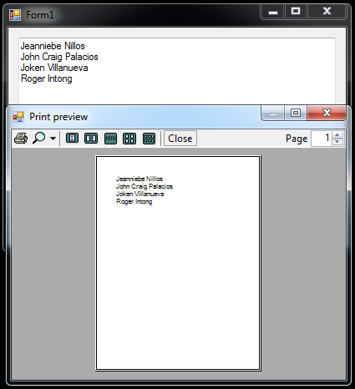
Task: Open the zoom level dropdown arrow
Action: 53,138
